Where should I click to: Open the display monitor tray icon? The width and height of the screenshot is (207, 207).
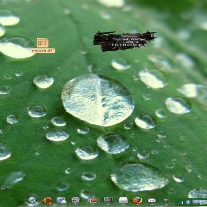click(196, 202)
